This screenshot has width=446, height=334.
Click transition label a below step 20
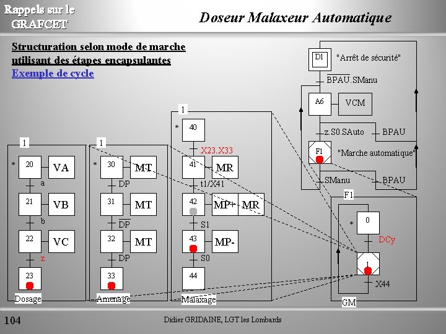(x=42, y=183)
